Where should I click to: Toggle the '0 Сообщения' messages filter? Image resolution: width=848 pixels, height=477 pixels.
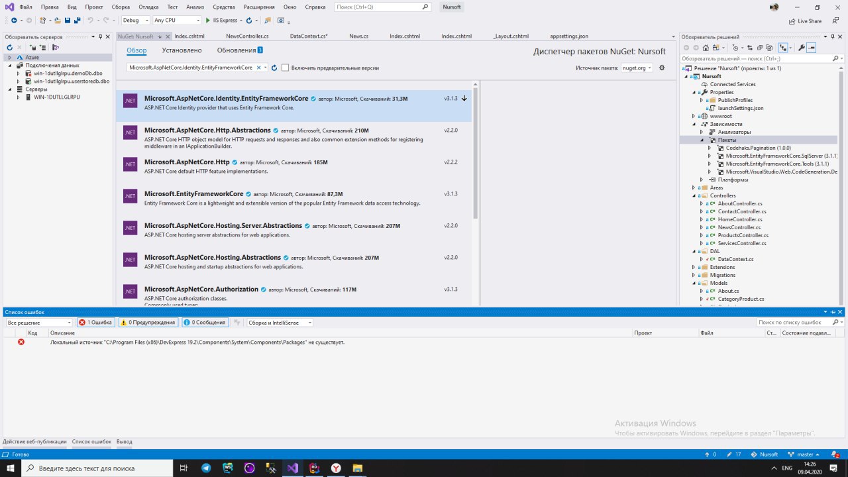tap(205, 323)
